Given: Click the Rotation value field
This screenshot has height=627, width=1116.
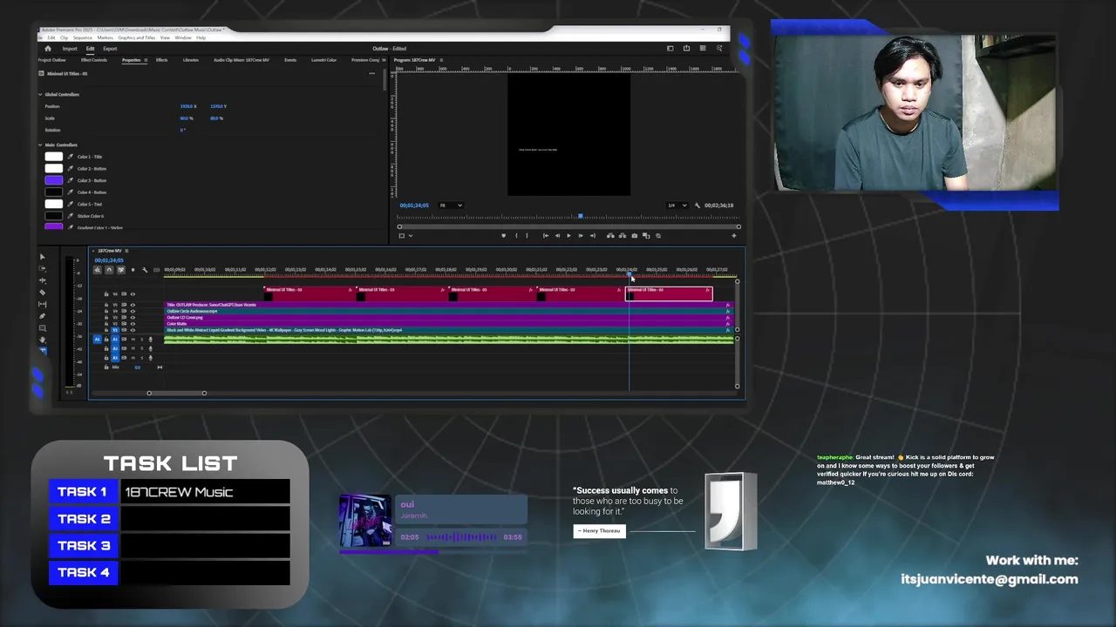Looking at the screenshot, I should pos(183,130).
